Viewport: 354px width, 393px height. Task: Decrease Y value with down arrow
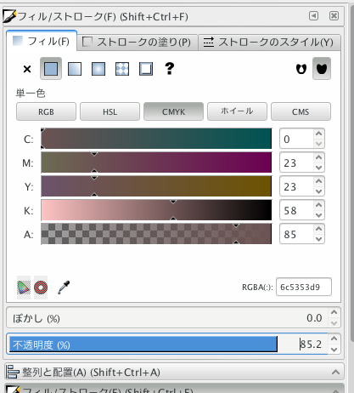(319, 191)
